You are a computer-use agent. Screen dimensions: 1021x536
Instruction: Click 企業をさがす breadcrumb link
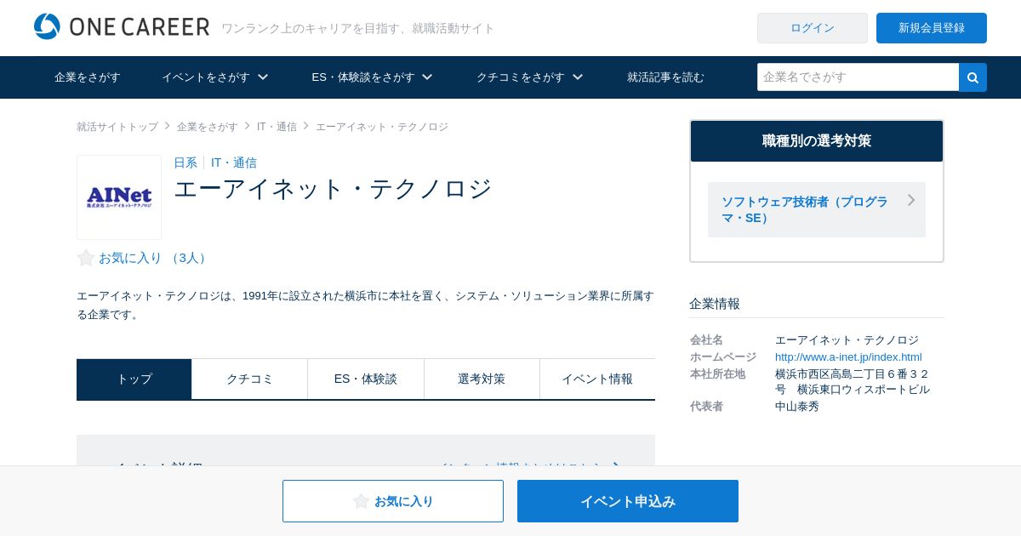click(x=208, y=127)
